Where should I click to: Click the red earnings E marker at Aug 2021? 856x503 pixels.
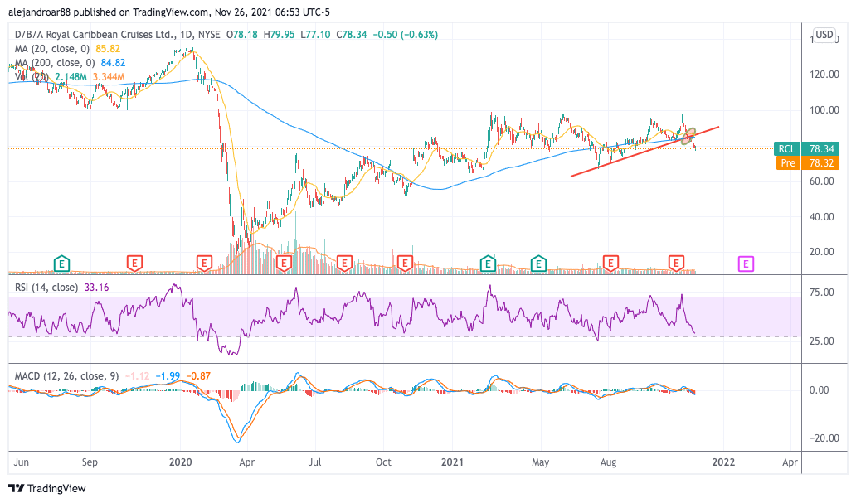coord(610,264)
